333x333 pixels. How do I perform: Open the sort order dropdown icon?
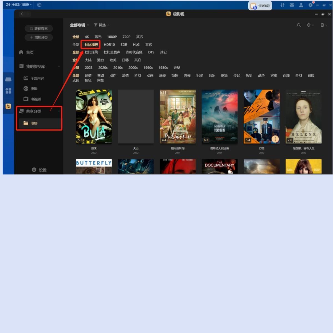(x=310, y=25)
